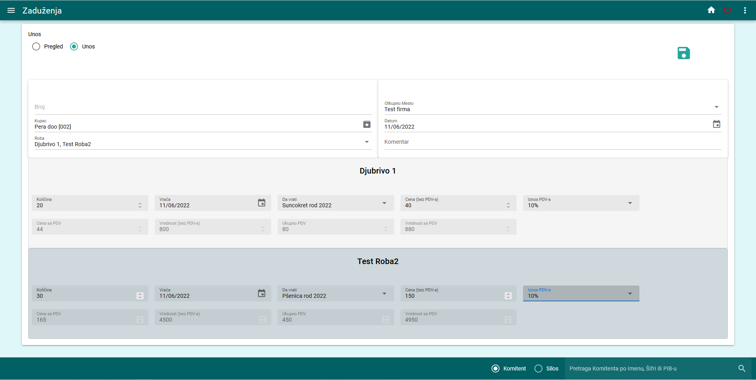Select the Pregled radio button
756x380 pixels.
tap(36, 46)
